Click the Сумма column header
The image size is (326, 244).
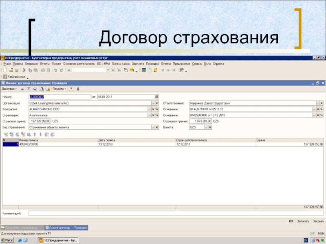(290, 140)
